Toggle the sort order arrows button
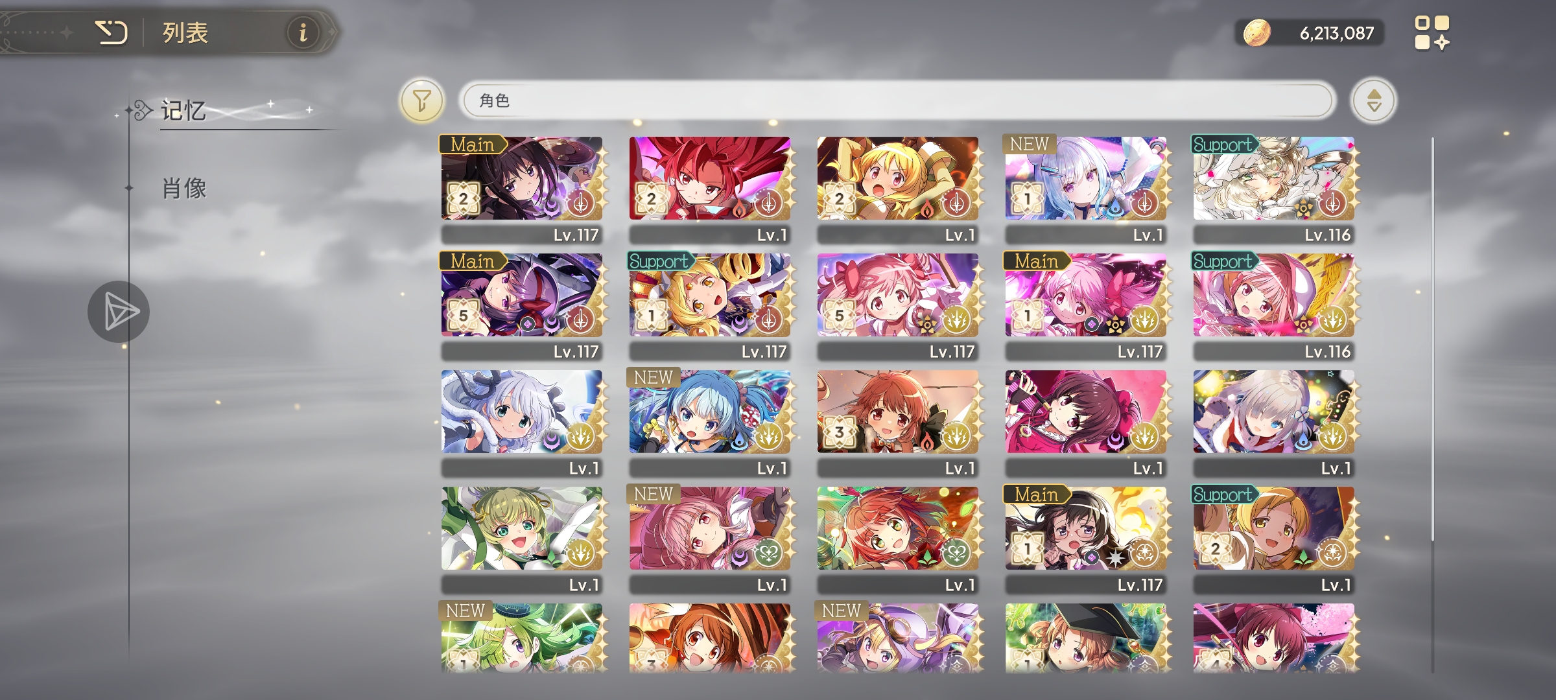This screenshot has height=700, width=1556. [x=1373, y=100]
